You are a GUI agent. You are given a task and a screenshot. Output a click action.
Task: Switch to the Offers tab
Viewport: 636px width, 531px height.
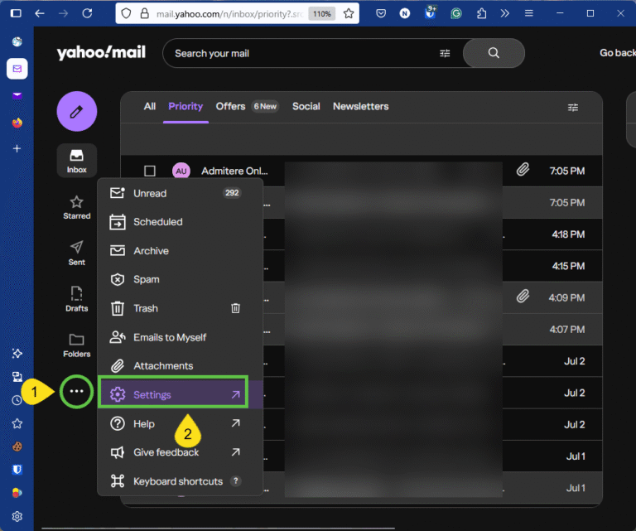click(230, 106)
